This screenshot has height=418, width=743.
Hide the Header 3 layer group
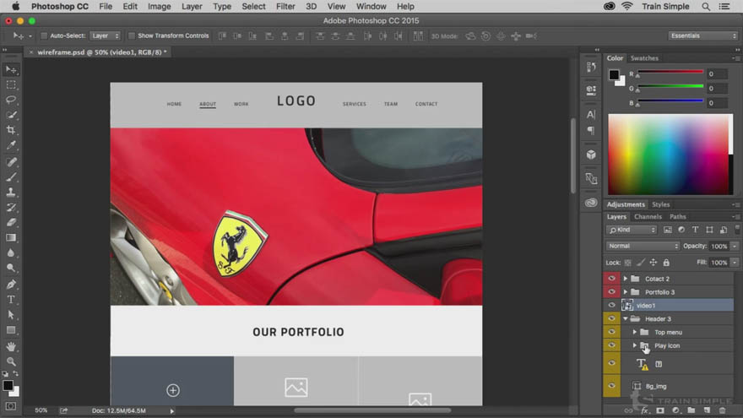click(x=611, y=318)
